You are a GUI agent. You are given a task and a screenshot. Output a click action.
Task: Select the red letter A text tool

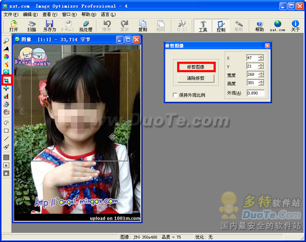(6, 96)
